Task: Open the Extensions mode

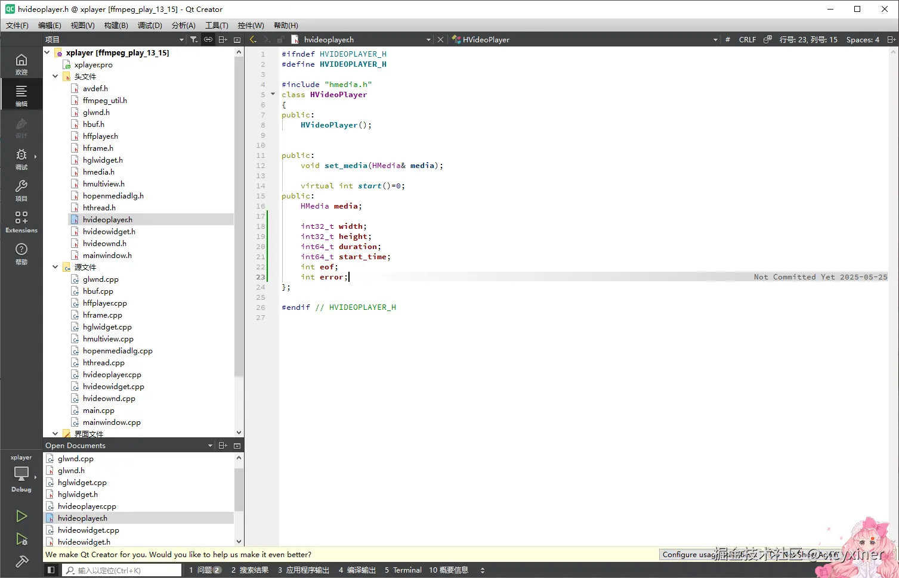Action: tap(21, 222)
